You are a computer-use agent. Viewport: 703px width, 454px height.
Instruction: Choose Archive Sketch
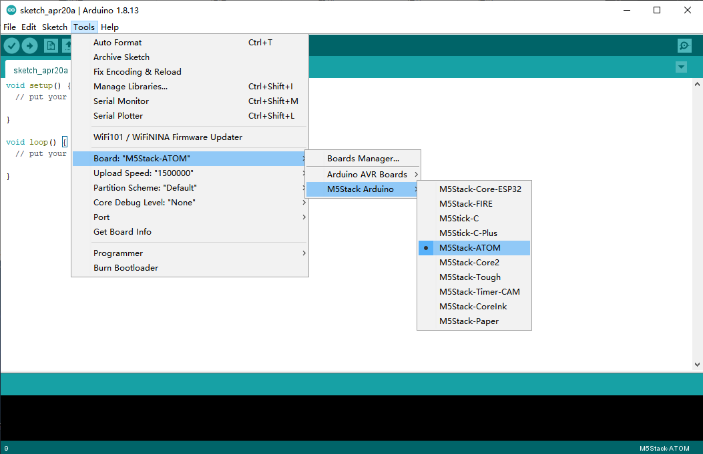point(190,57)
